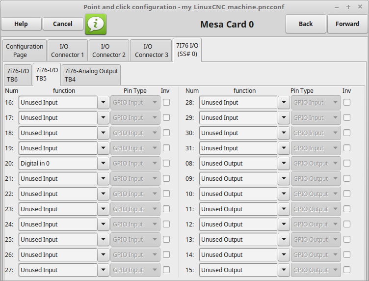Select the 7i76-I/O TB5 sub-tab
Image resolution: width=369 pixels, height=281 pixels.
47,74
